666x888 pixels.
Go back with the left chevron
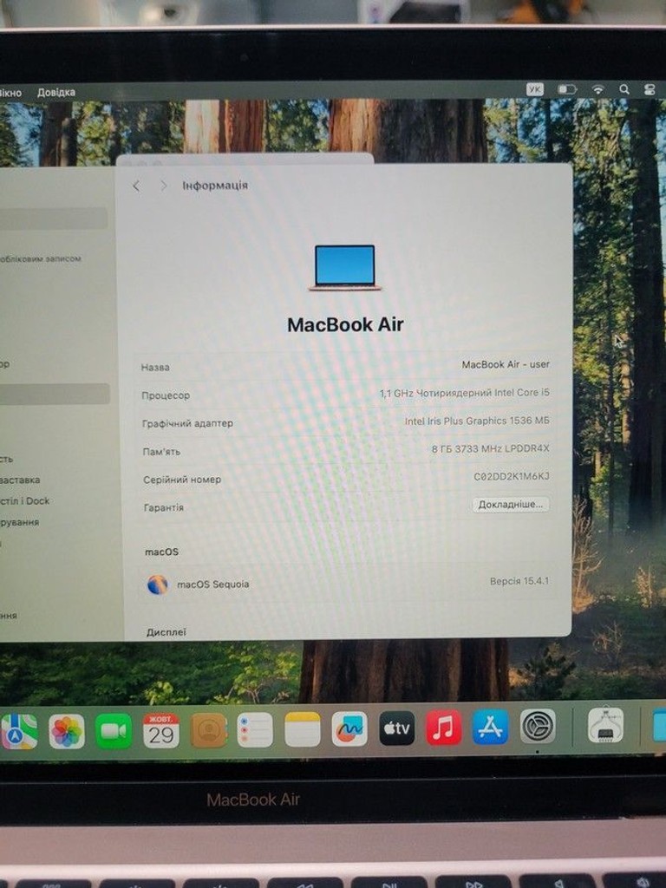pyautogui.click(x=136, y=186)
